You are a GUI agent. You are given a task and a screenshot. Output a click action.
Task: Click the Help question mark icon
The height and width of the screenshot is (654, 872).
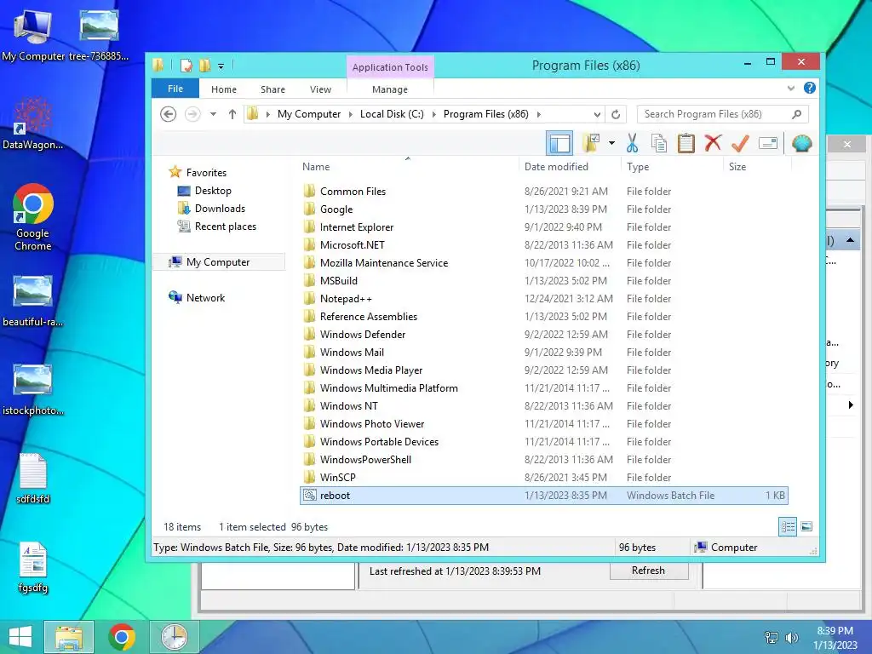tap(810, 88)
